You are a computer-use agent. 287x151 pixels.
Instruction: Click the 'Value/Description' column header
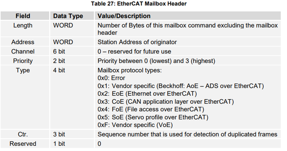pos(124,16)
